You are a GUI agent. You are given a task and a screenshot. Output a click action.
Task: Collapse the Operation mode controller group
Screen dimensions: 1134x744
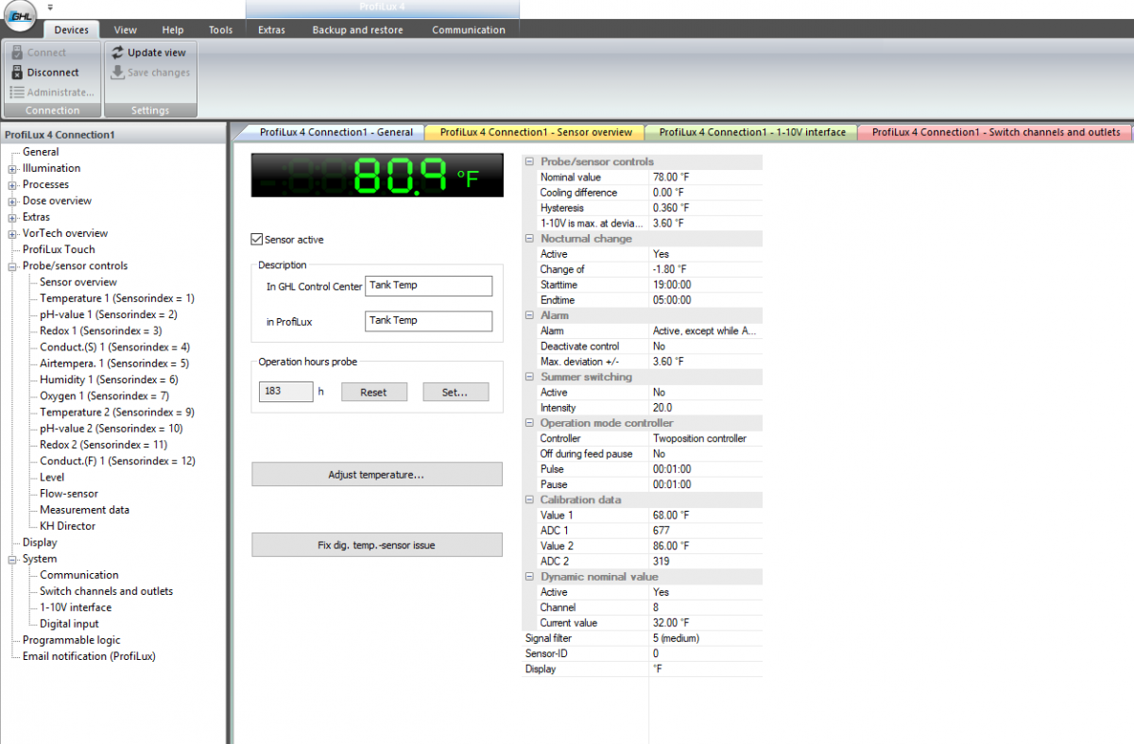[529, 423]
